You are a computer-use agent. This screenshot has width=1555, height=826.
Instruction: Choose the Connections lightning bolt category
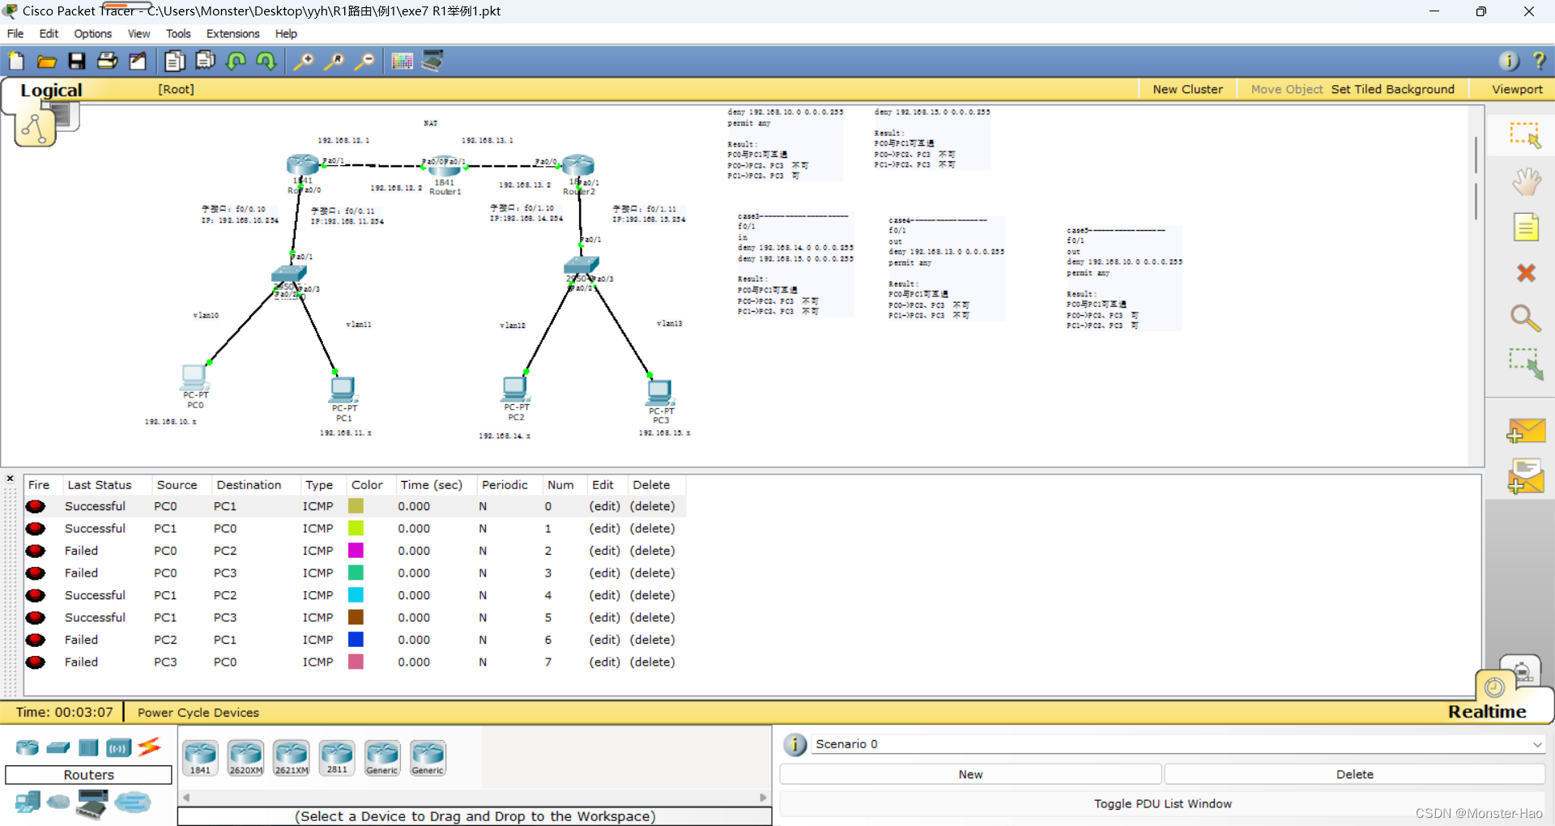click(150, 747)
